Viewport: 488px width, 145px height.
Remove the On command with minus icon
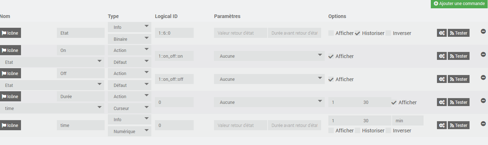pyautogui.click(x=483, y=54)
